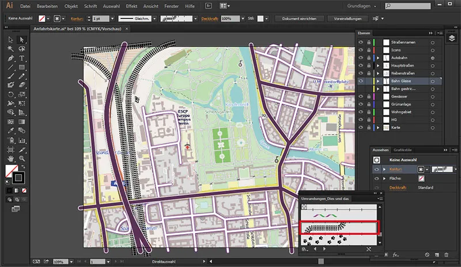Select the Zoom tool
Screen dimensions: 461x267
pyautogui.click(x=21, y=159)
